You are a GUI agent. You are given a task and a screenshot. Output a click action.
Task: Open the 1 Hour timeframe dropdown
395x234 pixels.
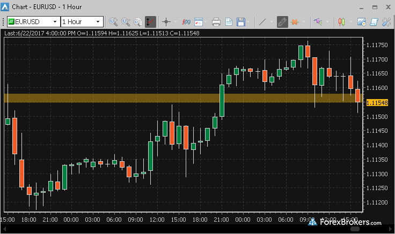tap(98, 21)
